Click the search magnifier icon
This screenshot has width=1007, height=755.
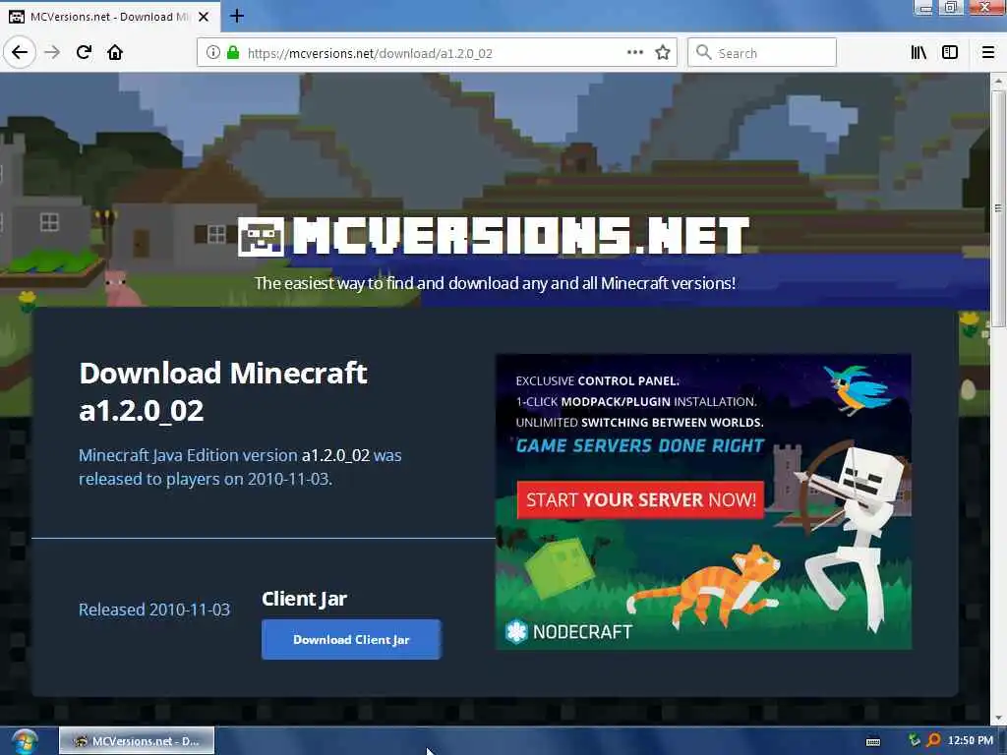pos(704,53)
